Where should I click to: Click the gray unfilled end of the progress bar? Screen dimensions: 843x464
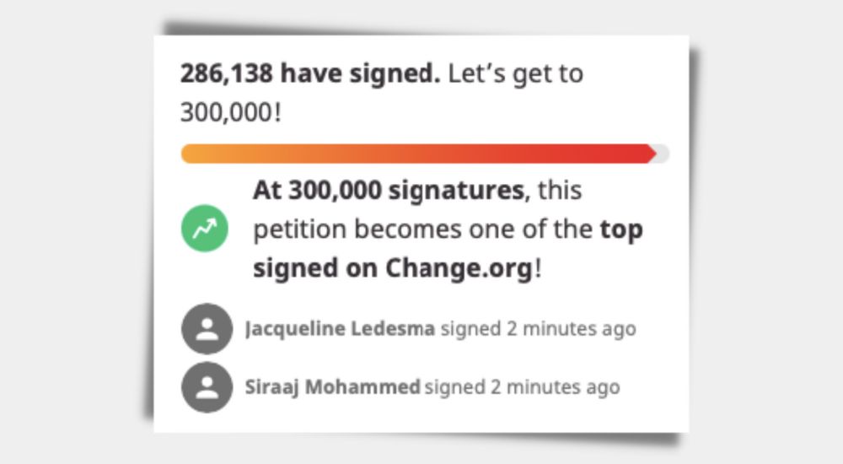pos(663,154)
